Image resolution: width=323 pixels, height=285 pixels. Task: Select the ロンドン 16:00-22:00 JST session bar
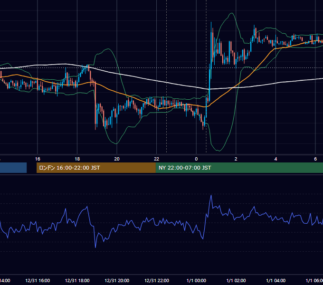[96, 168]
